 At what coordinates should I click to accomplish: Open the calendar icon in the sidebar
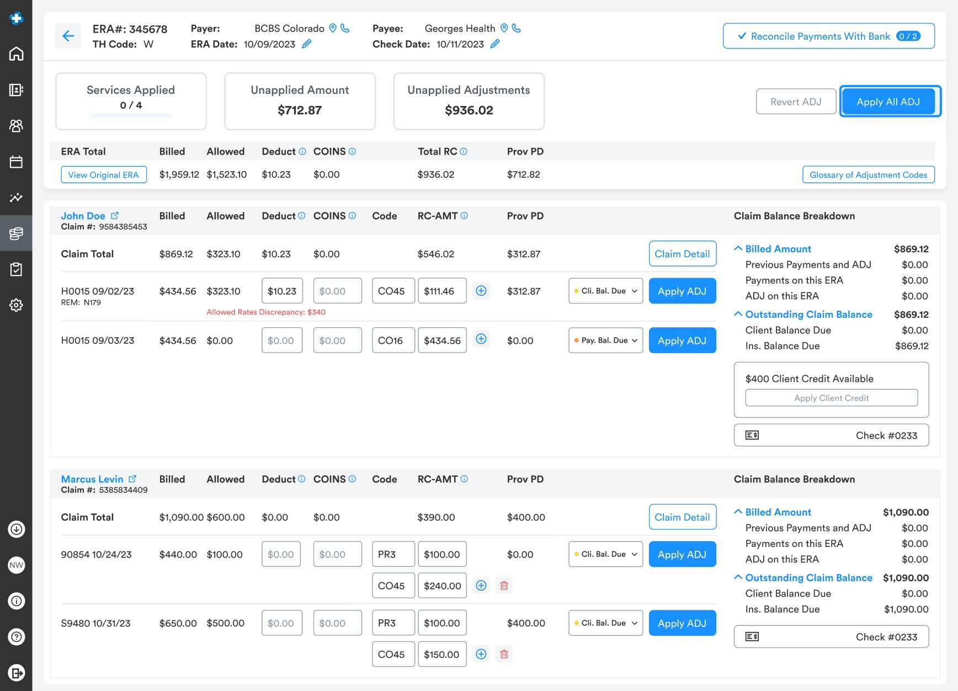(16, 162)
